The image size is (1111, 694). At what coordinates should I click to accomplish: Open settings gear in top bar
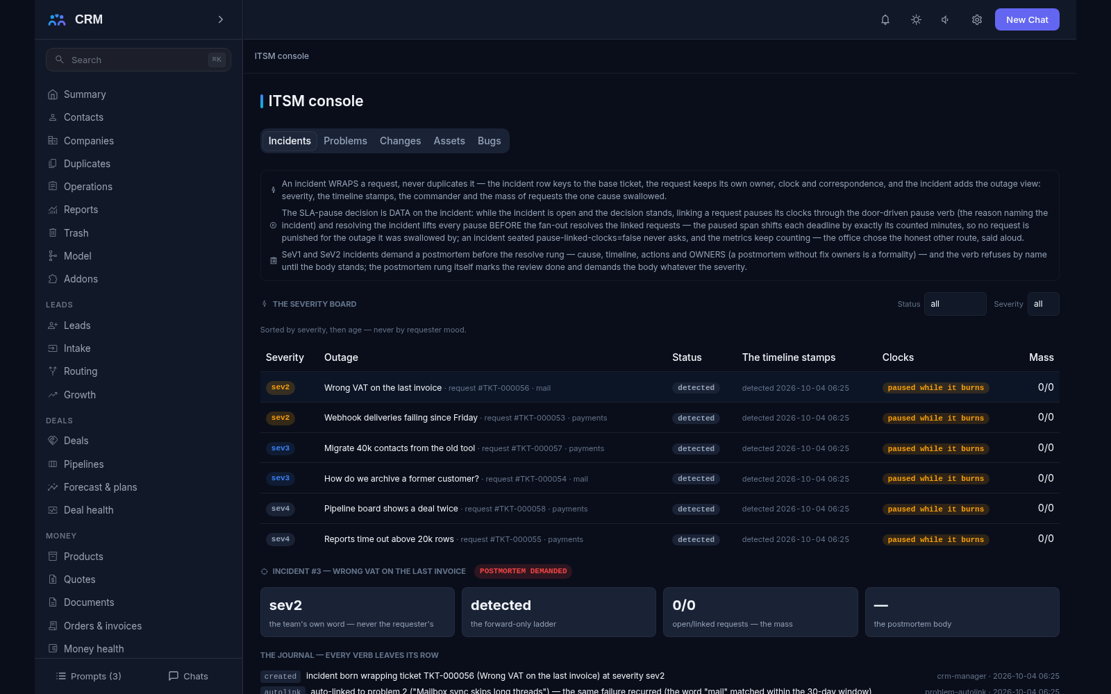(977, 19)
